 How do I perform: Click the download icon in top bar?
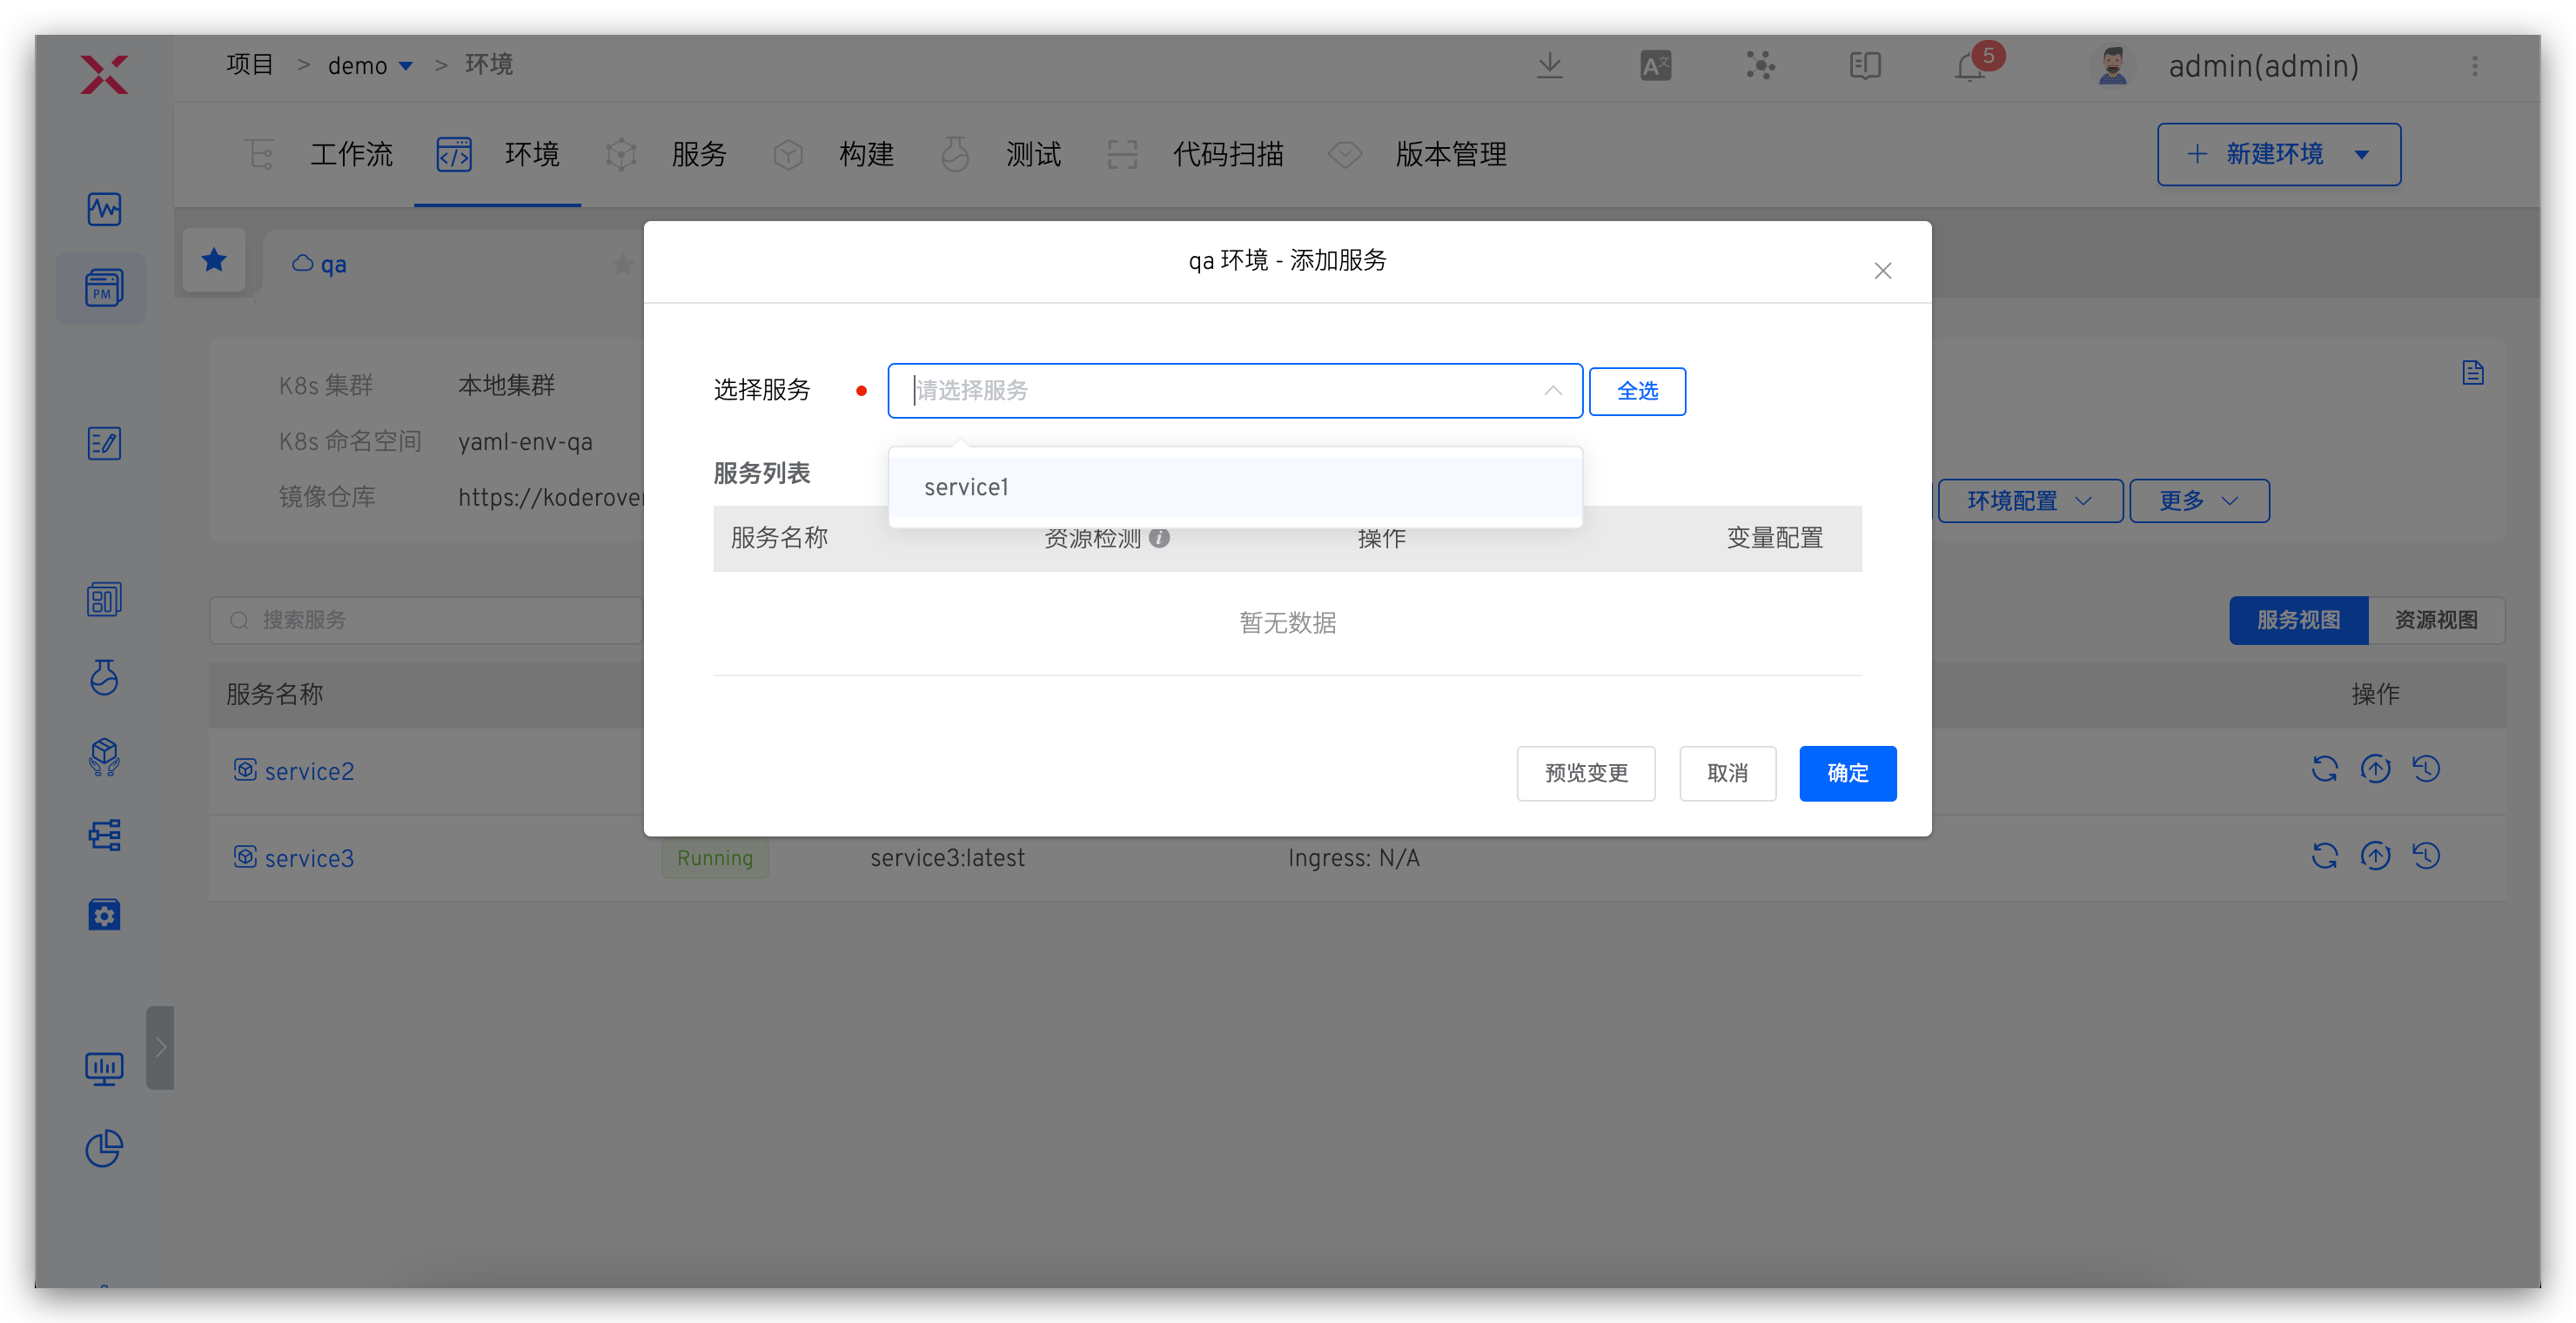point(1550,66)
